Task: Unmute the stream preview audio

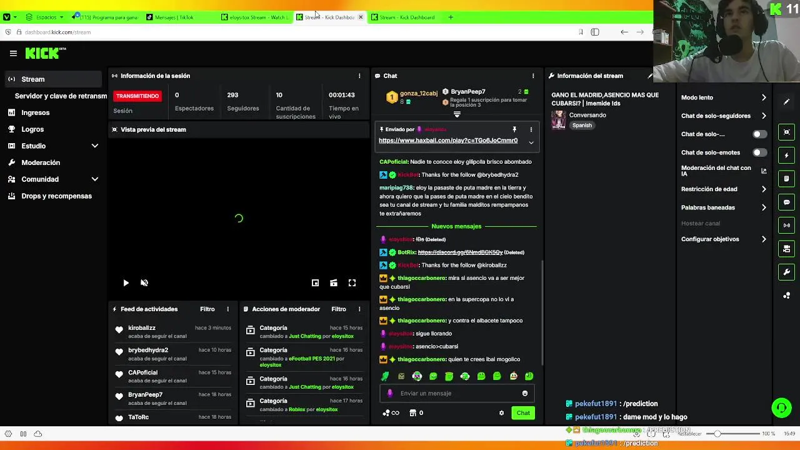Action: pos(144,283)
